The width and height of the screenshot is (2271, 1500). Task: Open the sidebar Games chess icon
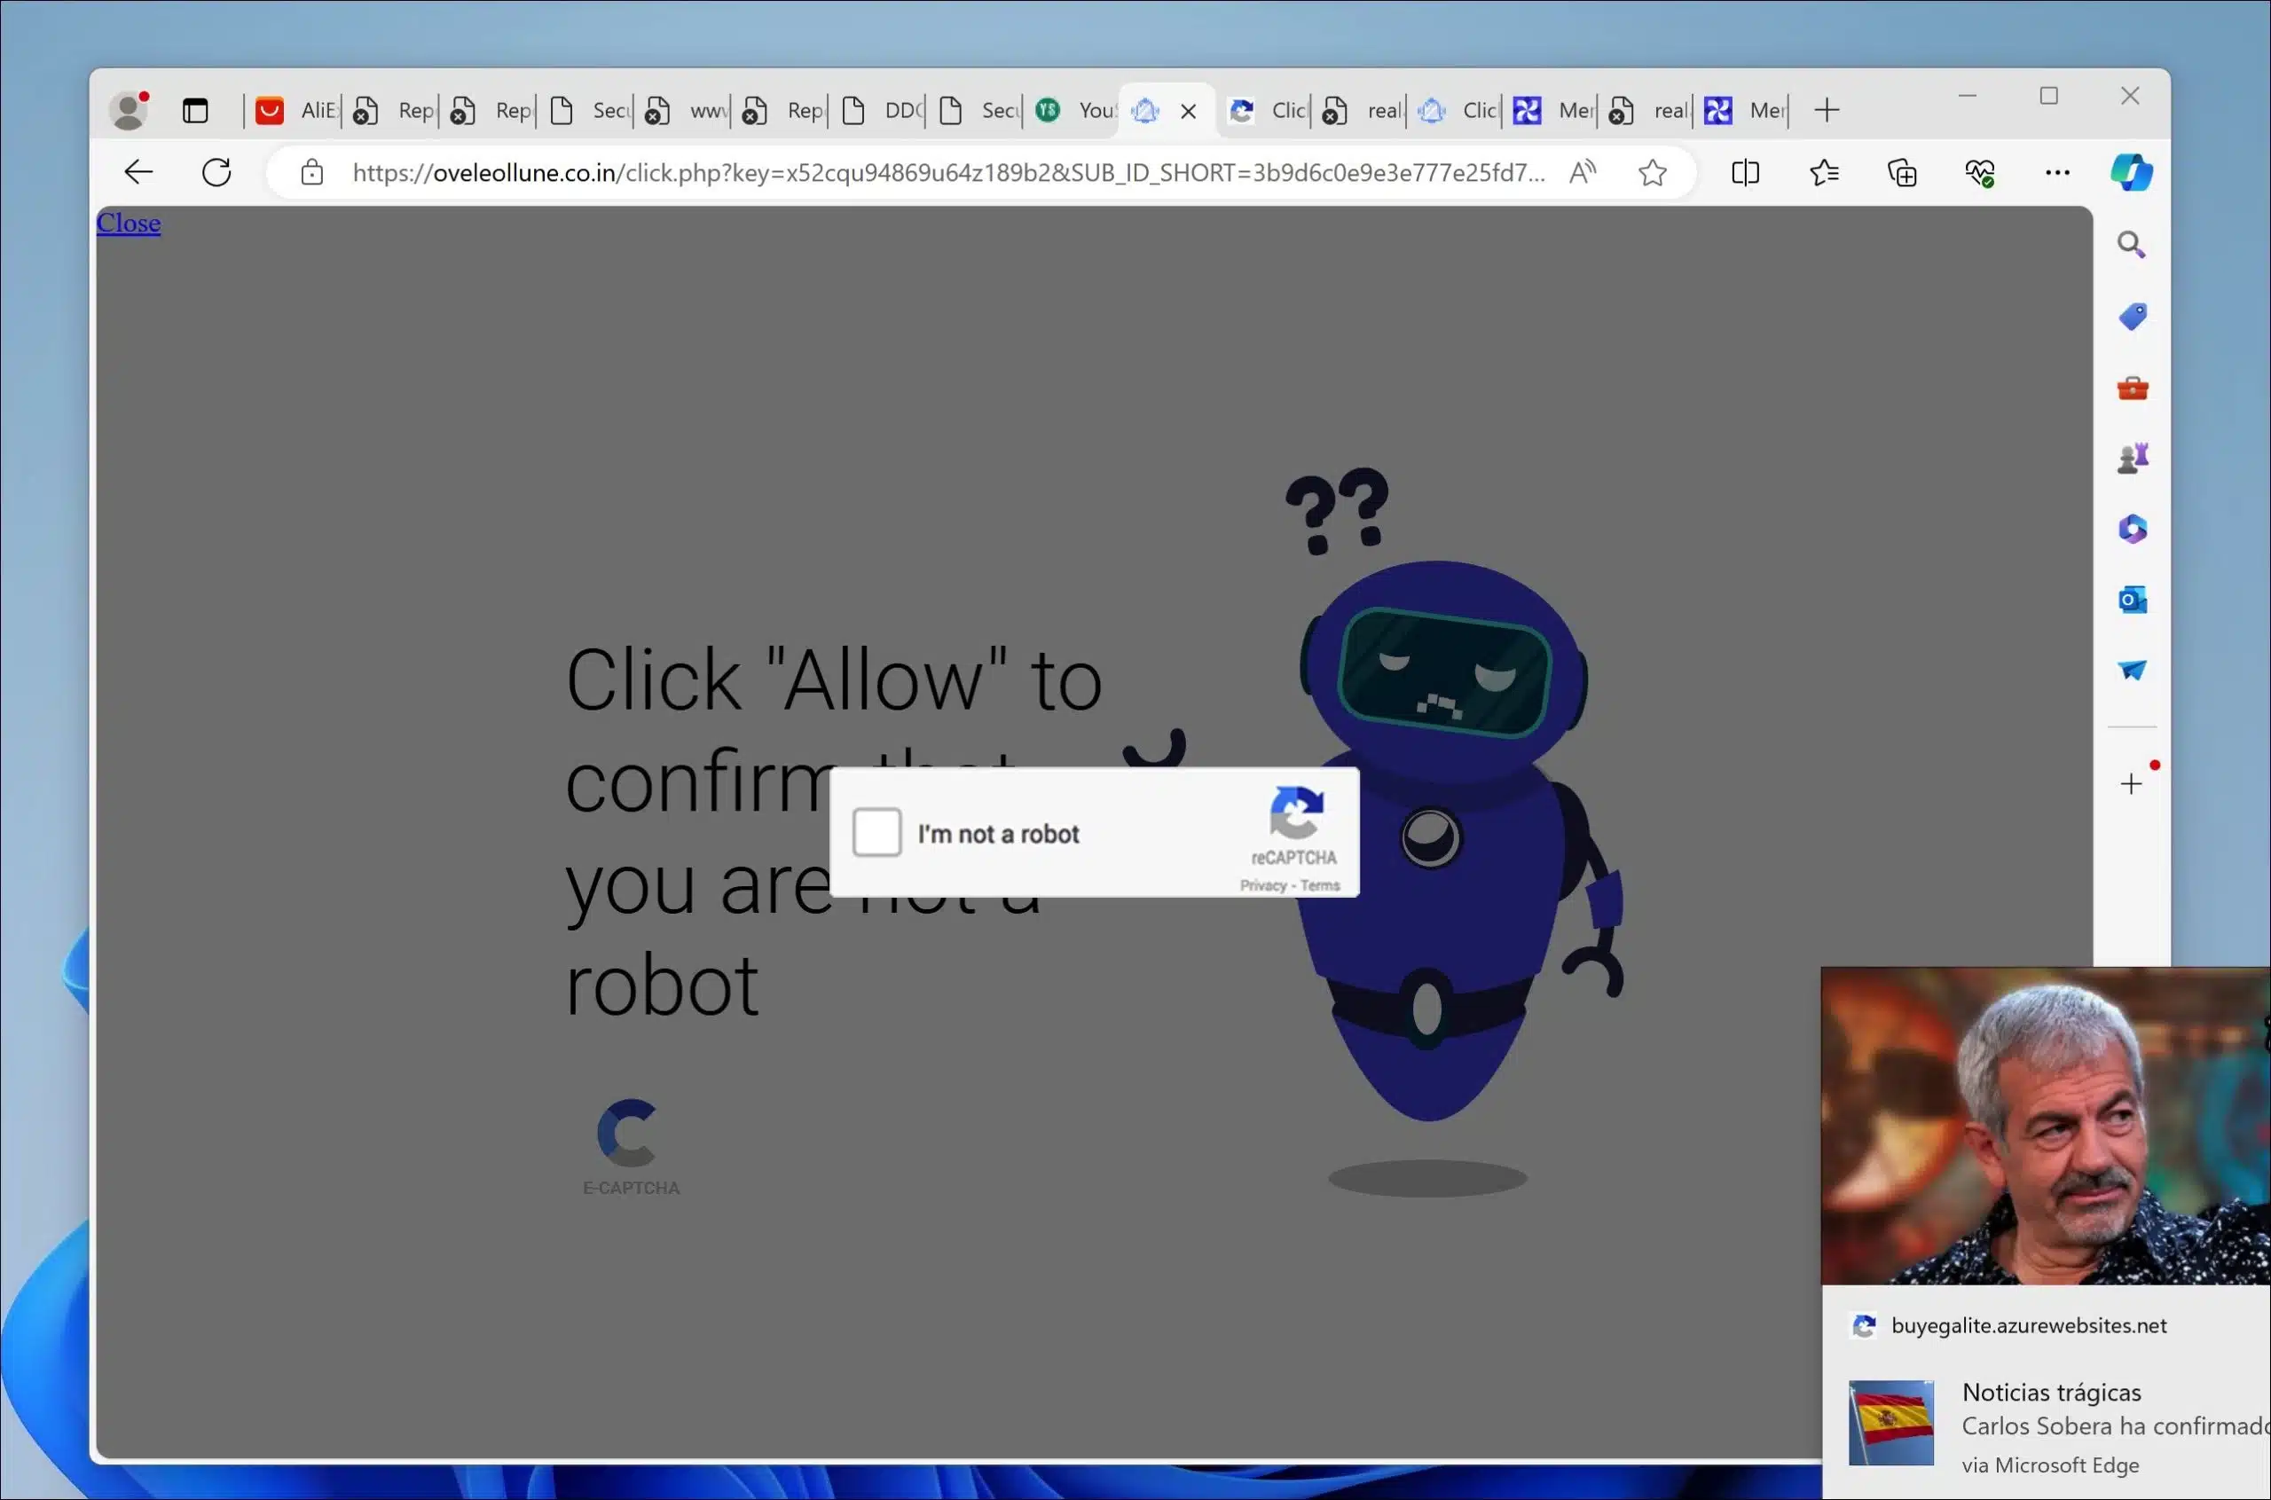point(2133,459)
